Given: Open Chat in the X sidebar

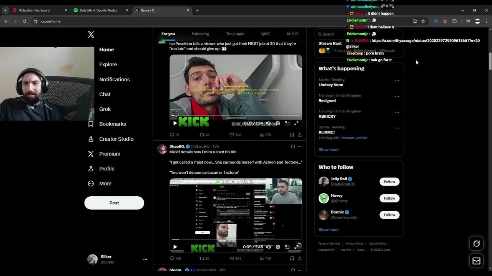Looking at the screenshot, I should click(x=105, y=94).
